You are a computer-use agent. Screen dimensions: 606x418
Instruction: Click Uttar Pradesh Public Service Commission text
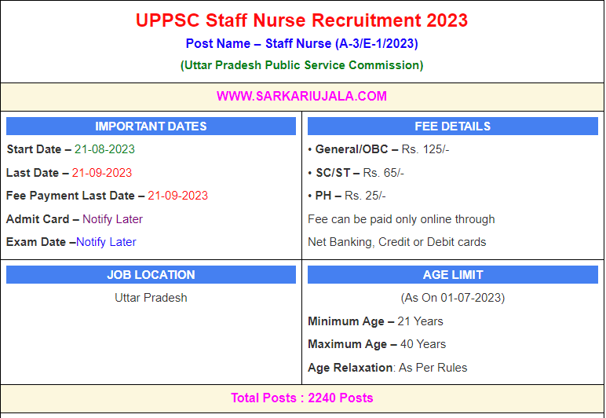[301, 65]
